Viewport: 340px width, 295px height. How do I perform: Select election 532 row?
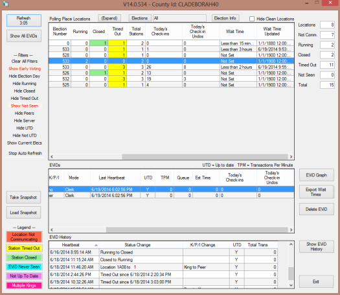coord(172,79)
